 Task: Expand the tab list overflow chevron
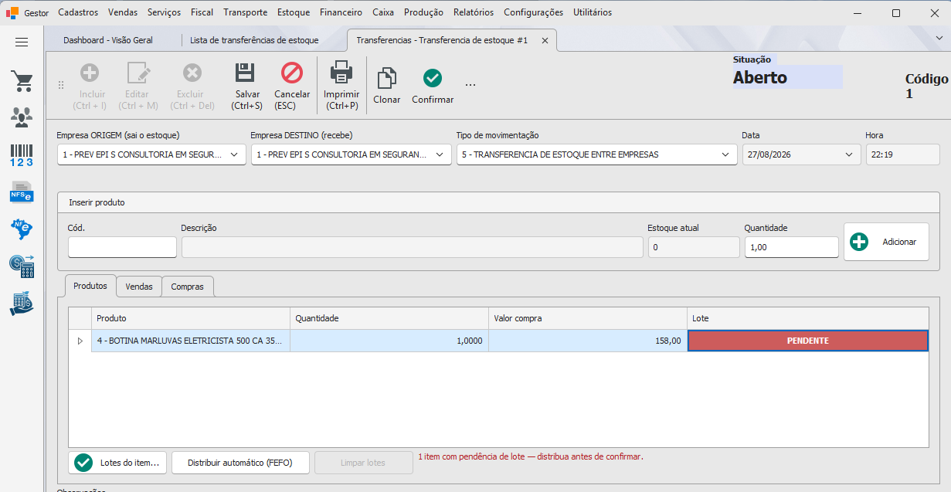[939, 37]
